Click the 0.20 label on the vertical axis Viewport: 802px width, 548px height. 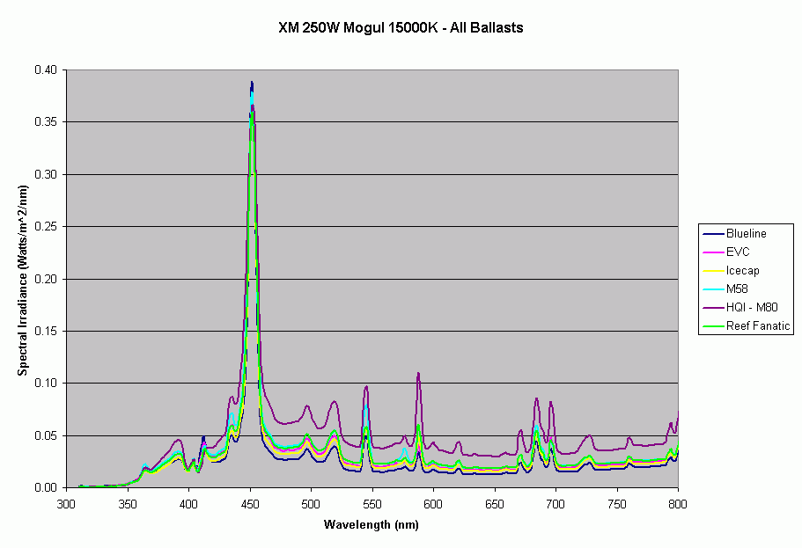click(x=45, y=279)
